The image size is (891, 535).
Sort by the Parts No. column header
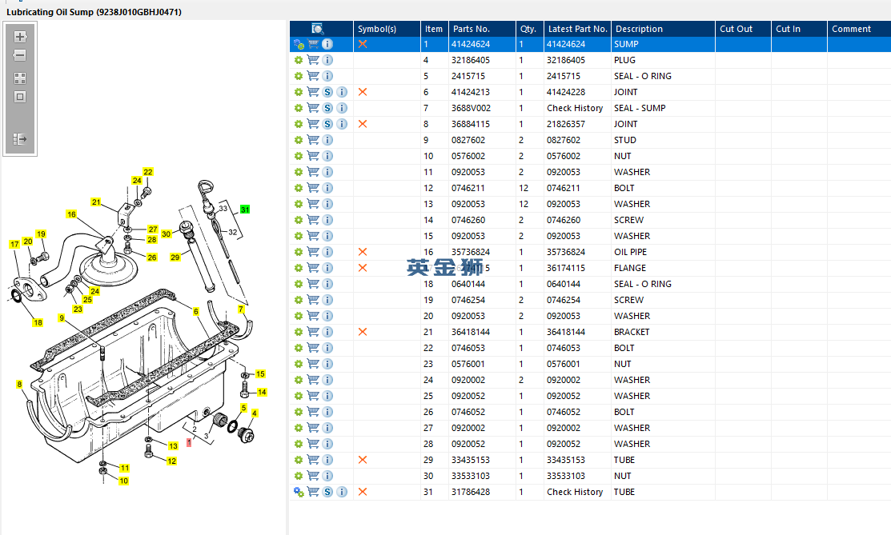482,29
